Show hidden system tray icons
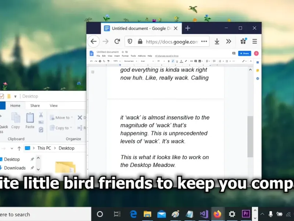This screenshot has width=294, height=221. click(262, 214)
